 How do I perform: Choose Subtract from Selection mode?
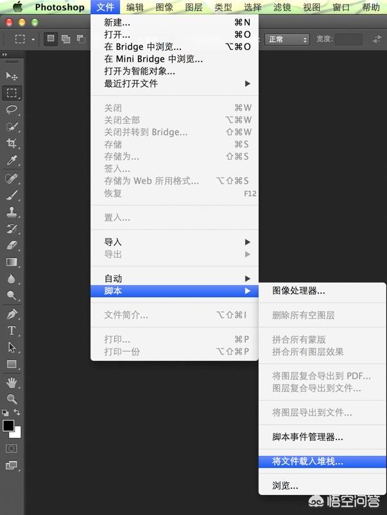click(x=81, y=39)
